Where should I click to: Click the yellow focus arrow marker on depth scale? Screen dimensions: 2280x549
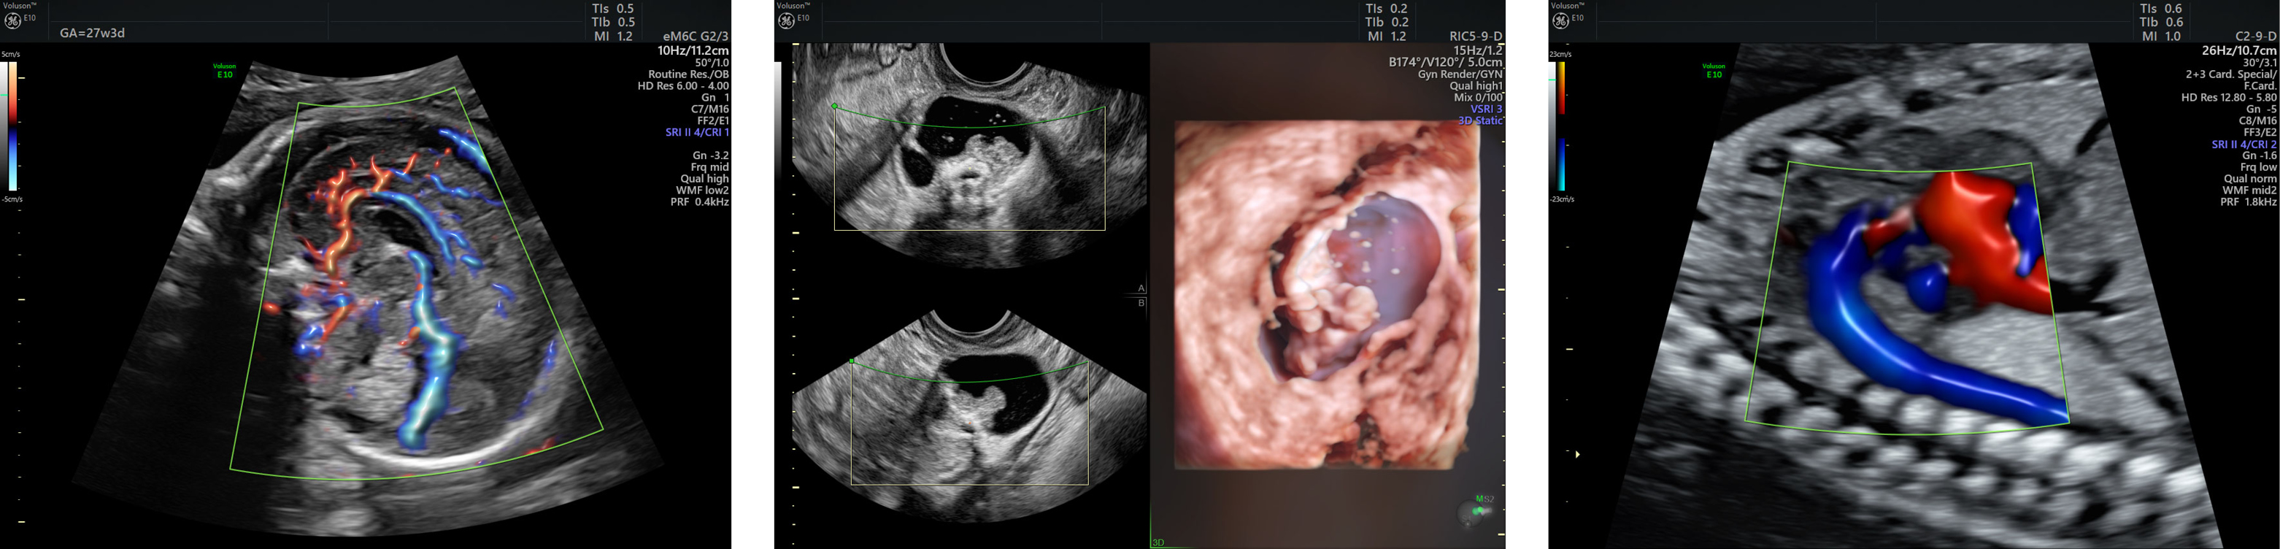[x=1577, y=454]
